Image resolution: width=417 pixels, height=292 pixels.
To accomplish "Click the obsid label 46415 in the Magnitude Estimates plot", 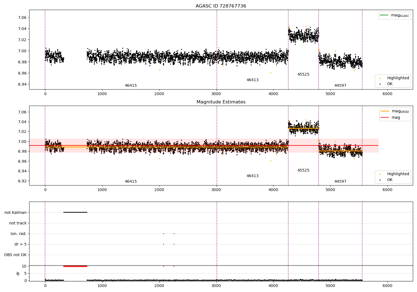I will pyautogui.click(x=131, y=182).
